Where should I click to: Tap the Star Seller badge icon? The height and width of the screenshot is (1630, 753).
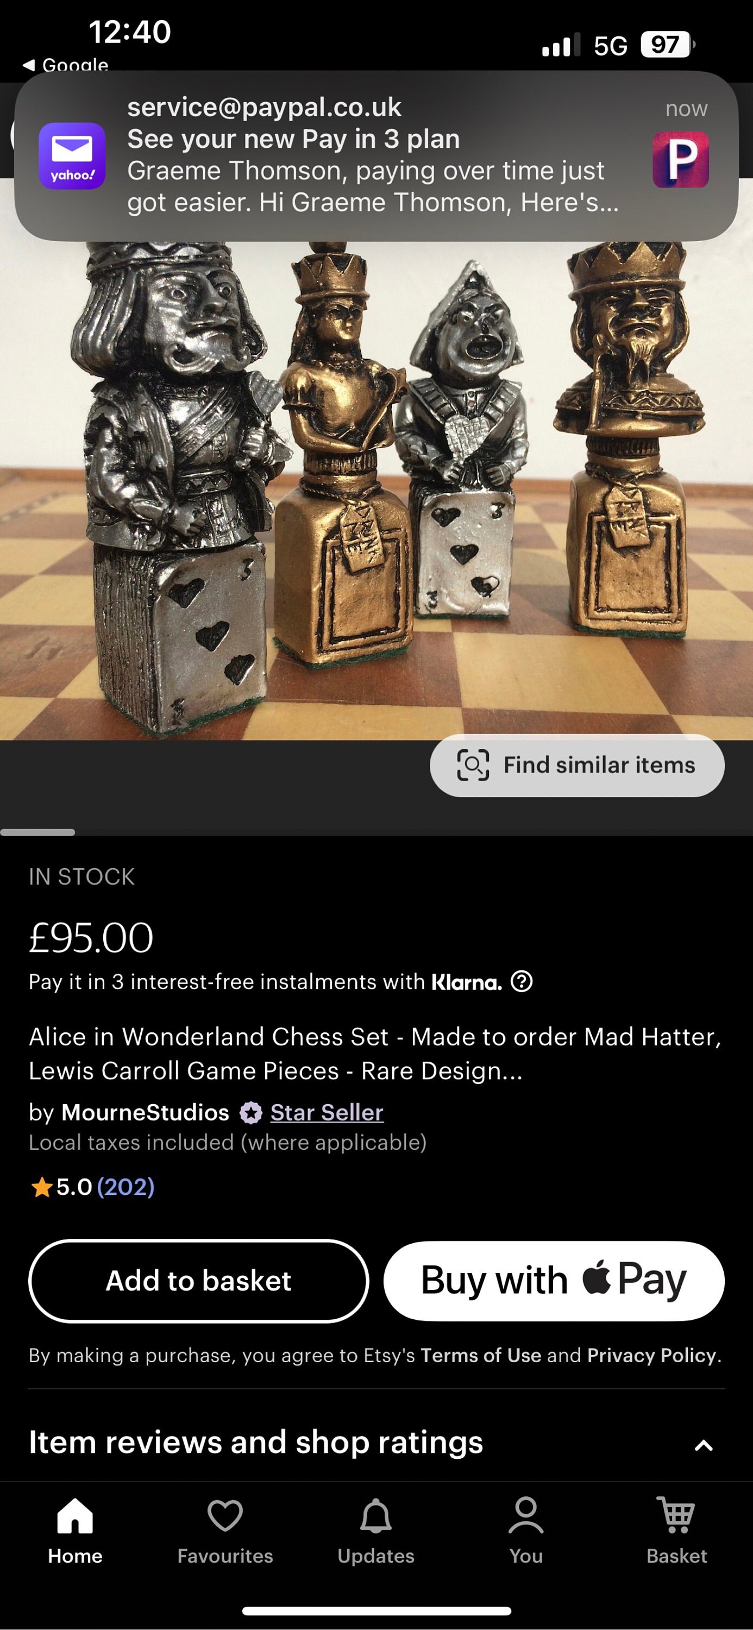pyautogui.click(x=250, y=1112)
